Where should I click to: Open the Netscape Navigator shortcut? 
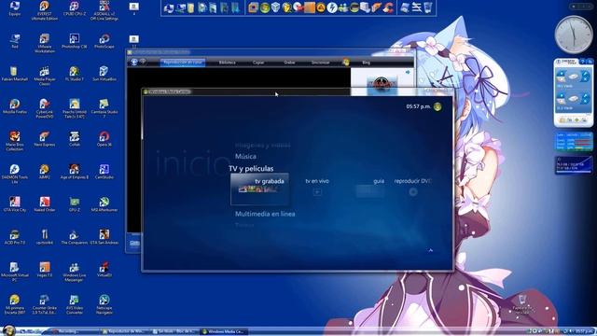click(x=104, y=304)
